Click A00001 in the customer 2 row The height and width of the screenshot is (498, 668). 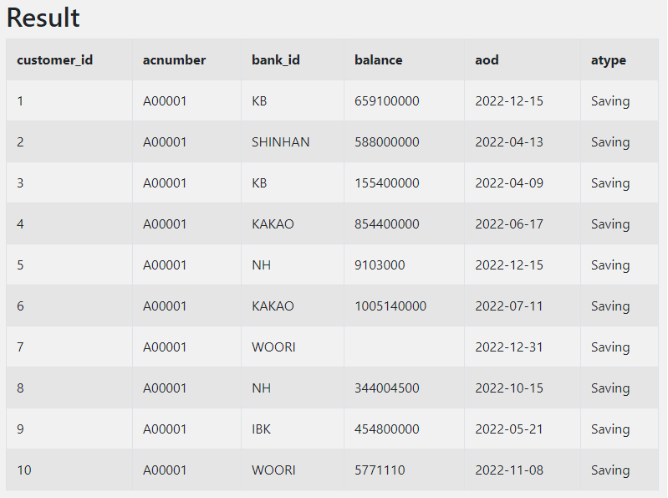(x=165, y=142)
